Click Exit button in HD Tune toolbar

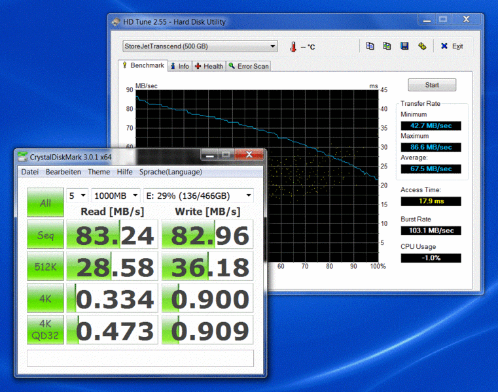(x=452, y=46)
